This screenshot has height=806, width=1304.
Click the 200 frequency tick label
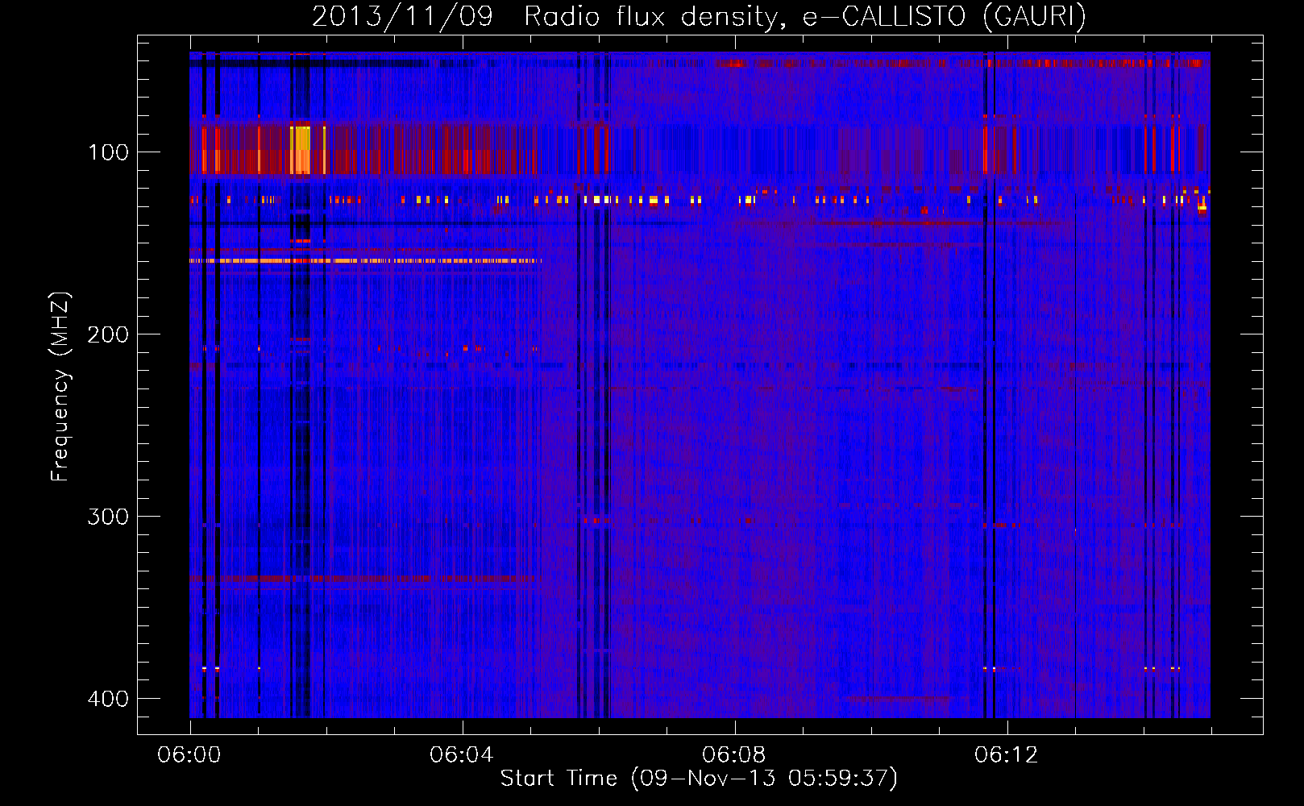click(108, 334)
